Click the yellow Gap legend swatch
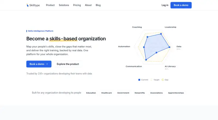The width and height of the screenshot is (218, 120). pos(163,80)
